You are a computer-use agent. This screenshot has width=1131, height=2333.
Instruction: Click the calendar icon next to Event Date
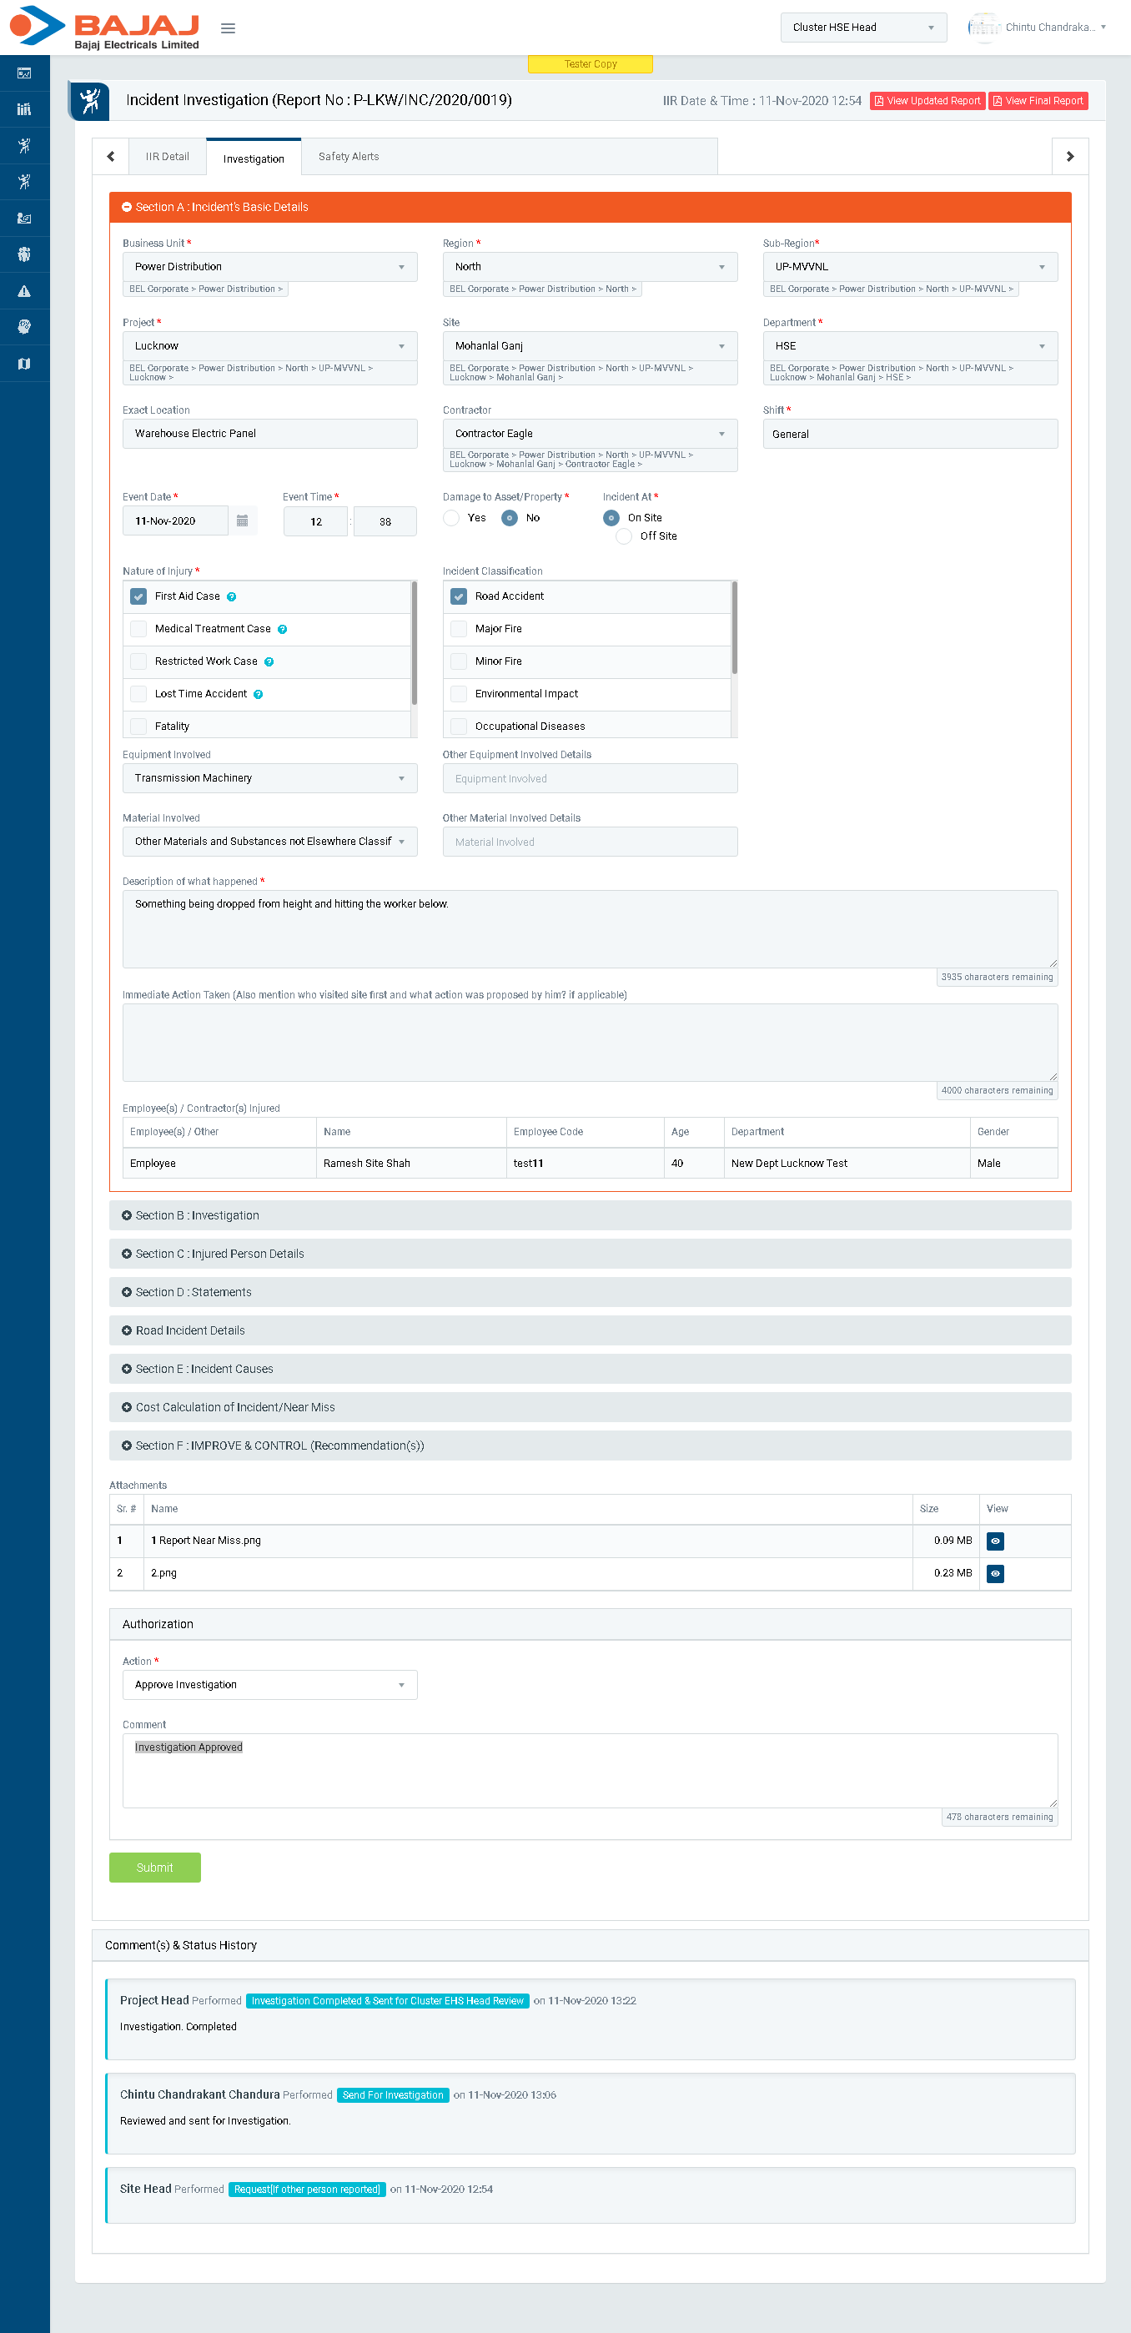243,520
